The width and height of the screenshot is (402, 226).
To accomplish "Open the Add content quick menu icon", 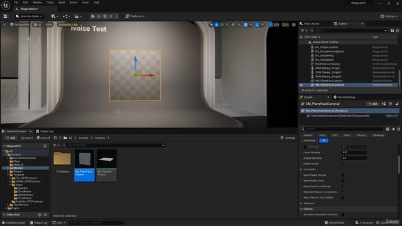I will tap(55, 16).
